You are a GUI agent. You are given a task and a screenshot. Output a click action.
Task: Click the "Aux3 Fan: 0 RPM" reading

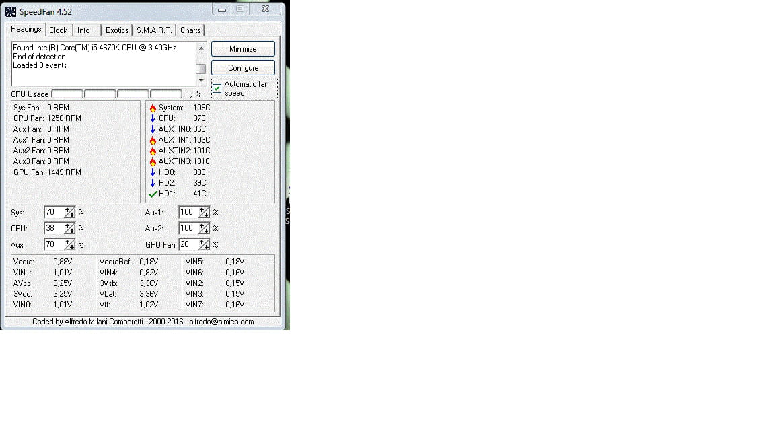click(x=42, y=161)
